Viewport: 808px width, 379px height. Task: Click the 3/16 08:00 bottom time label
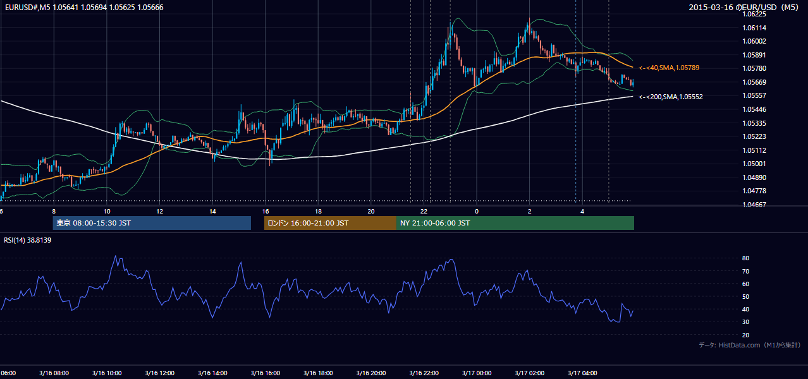(53, 373)
